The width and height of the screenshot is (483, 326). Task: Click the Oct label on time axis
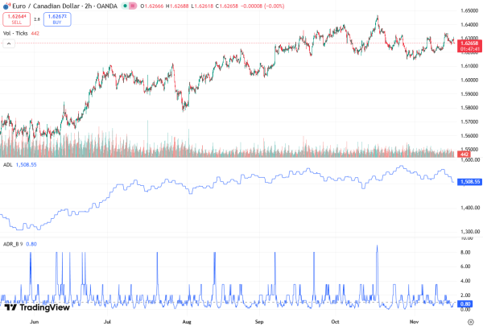click(335, 320)
